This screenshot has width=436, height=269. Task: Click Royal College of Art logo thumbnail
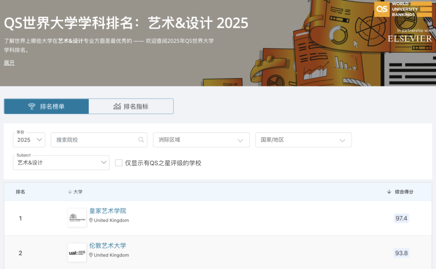[77, 218]
